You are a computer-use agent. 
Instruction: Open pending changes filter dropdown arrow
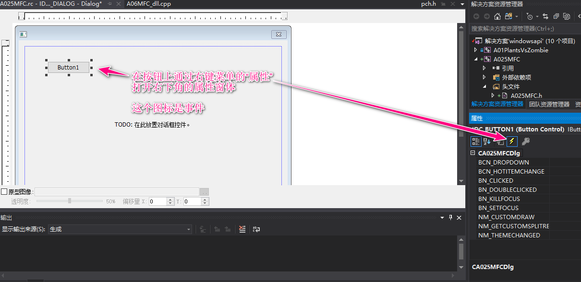pos(537,16)
